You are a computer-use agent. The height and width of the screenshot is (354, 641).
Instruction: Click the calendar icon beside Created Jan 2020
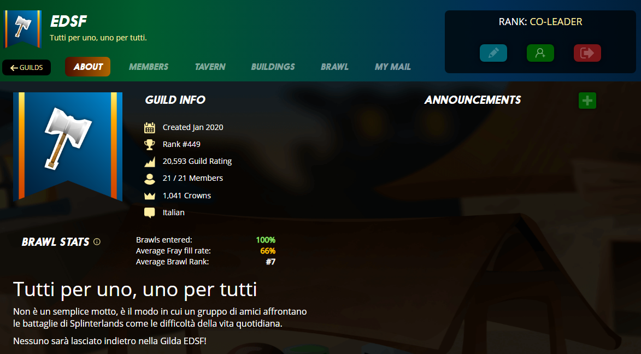150,127
